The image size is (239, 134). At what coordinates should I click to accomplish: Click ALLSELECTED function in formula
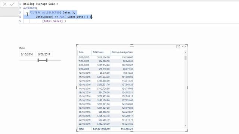[51, 12]
